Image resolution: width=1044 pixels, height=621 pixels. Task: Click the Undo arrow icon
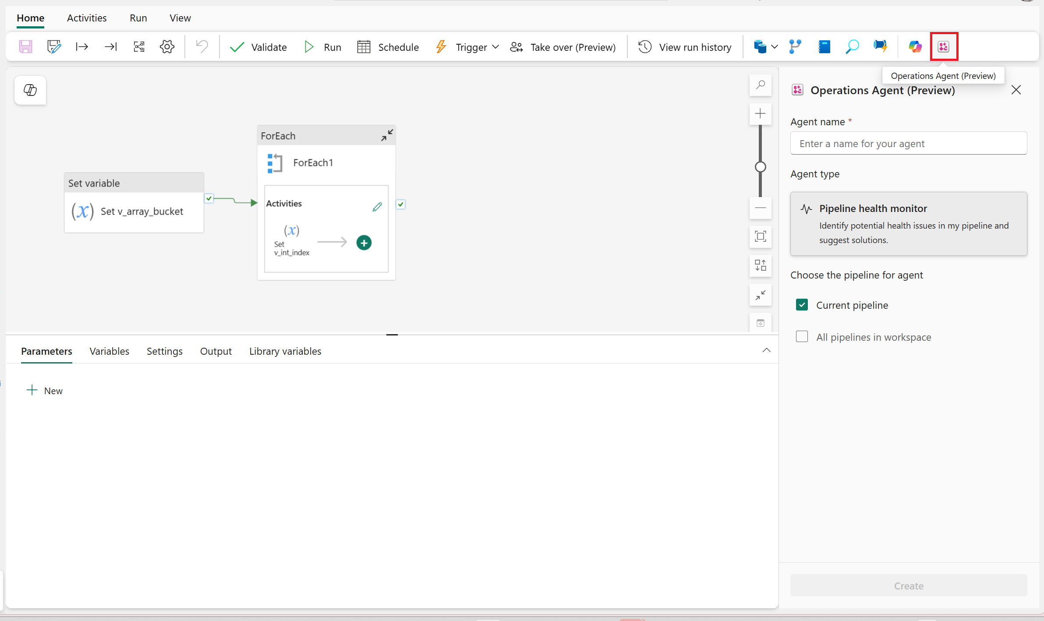click(202, 46)
